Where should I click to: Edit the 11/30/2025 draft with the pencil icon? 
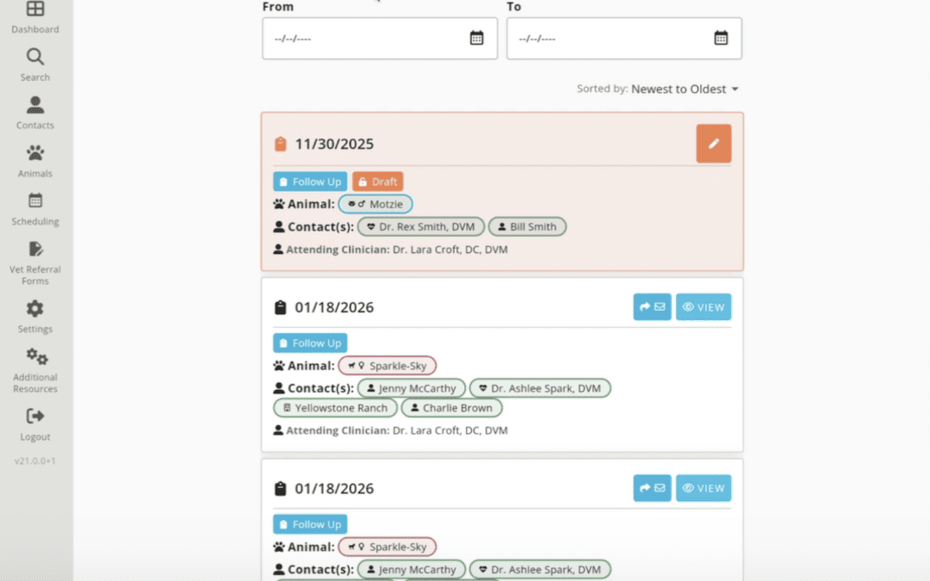click(x=713, y=143)
